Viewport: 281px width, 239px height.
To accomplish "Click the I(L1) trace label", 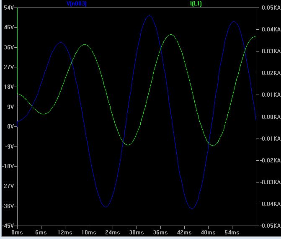I will (x=196, y=4).
